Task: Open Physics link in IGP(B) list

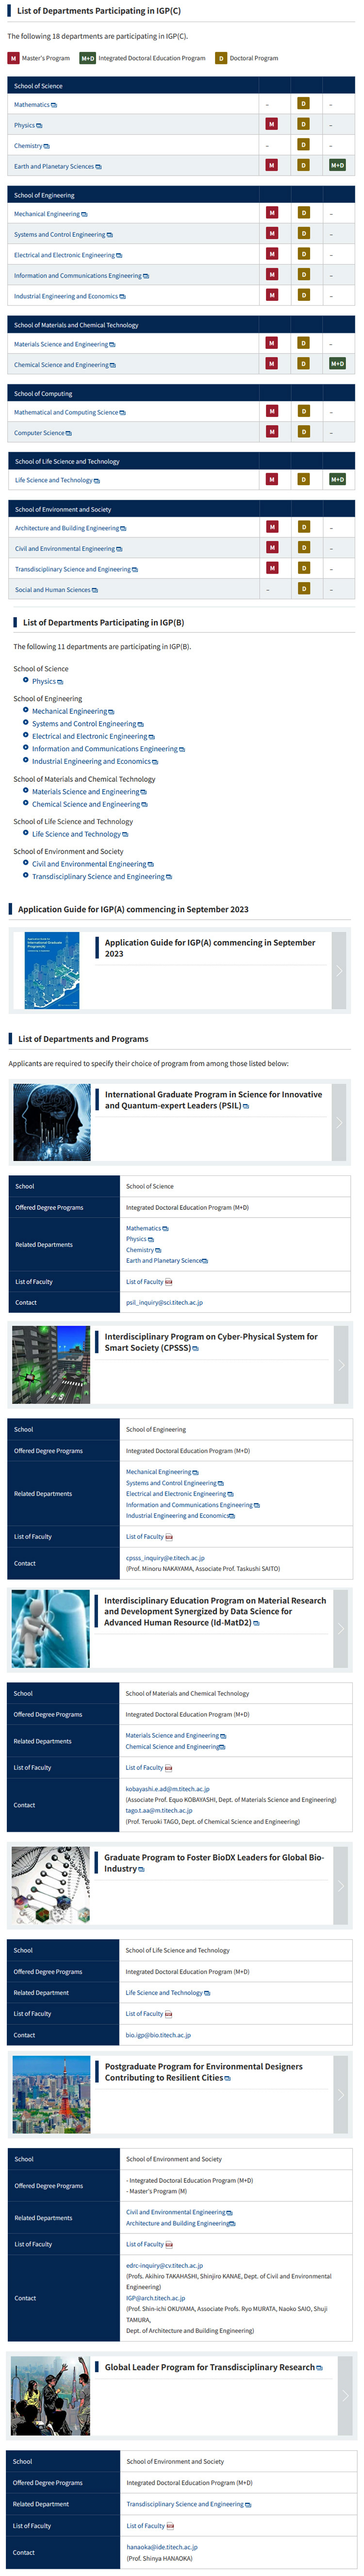Action: [x=44, y=681]
